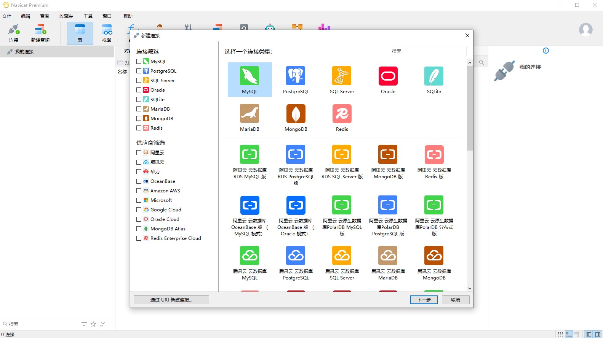Focus the connection type 搜索 field
The height and width of the screenshot is (338, 603).
click(x=429, y=51)
